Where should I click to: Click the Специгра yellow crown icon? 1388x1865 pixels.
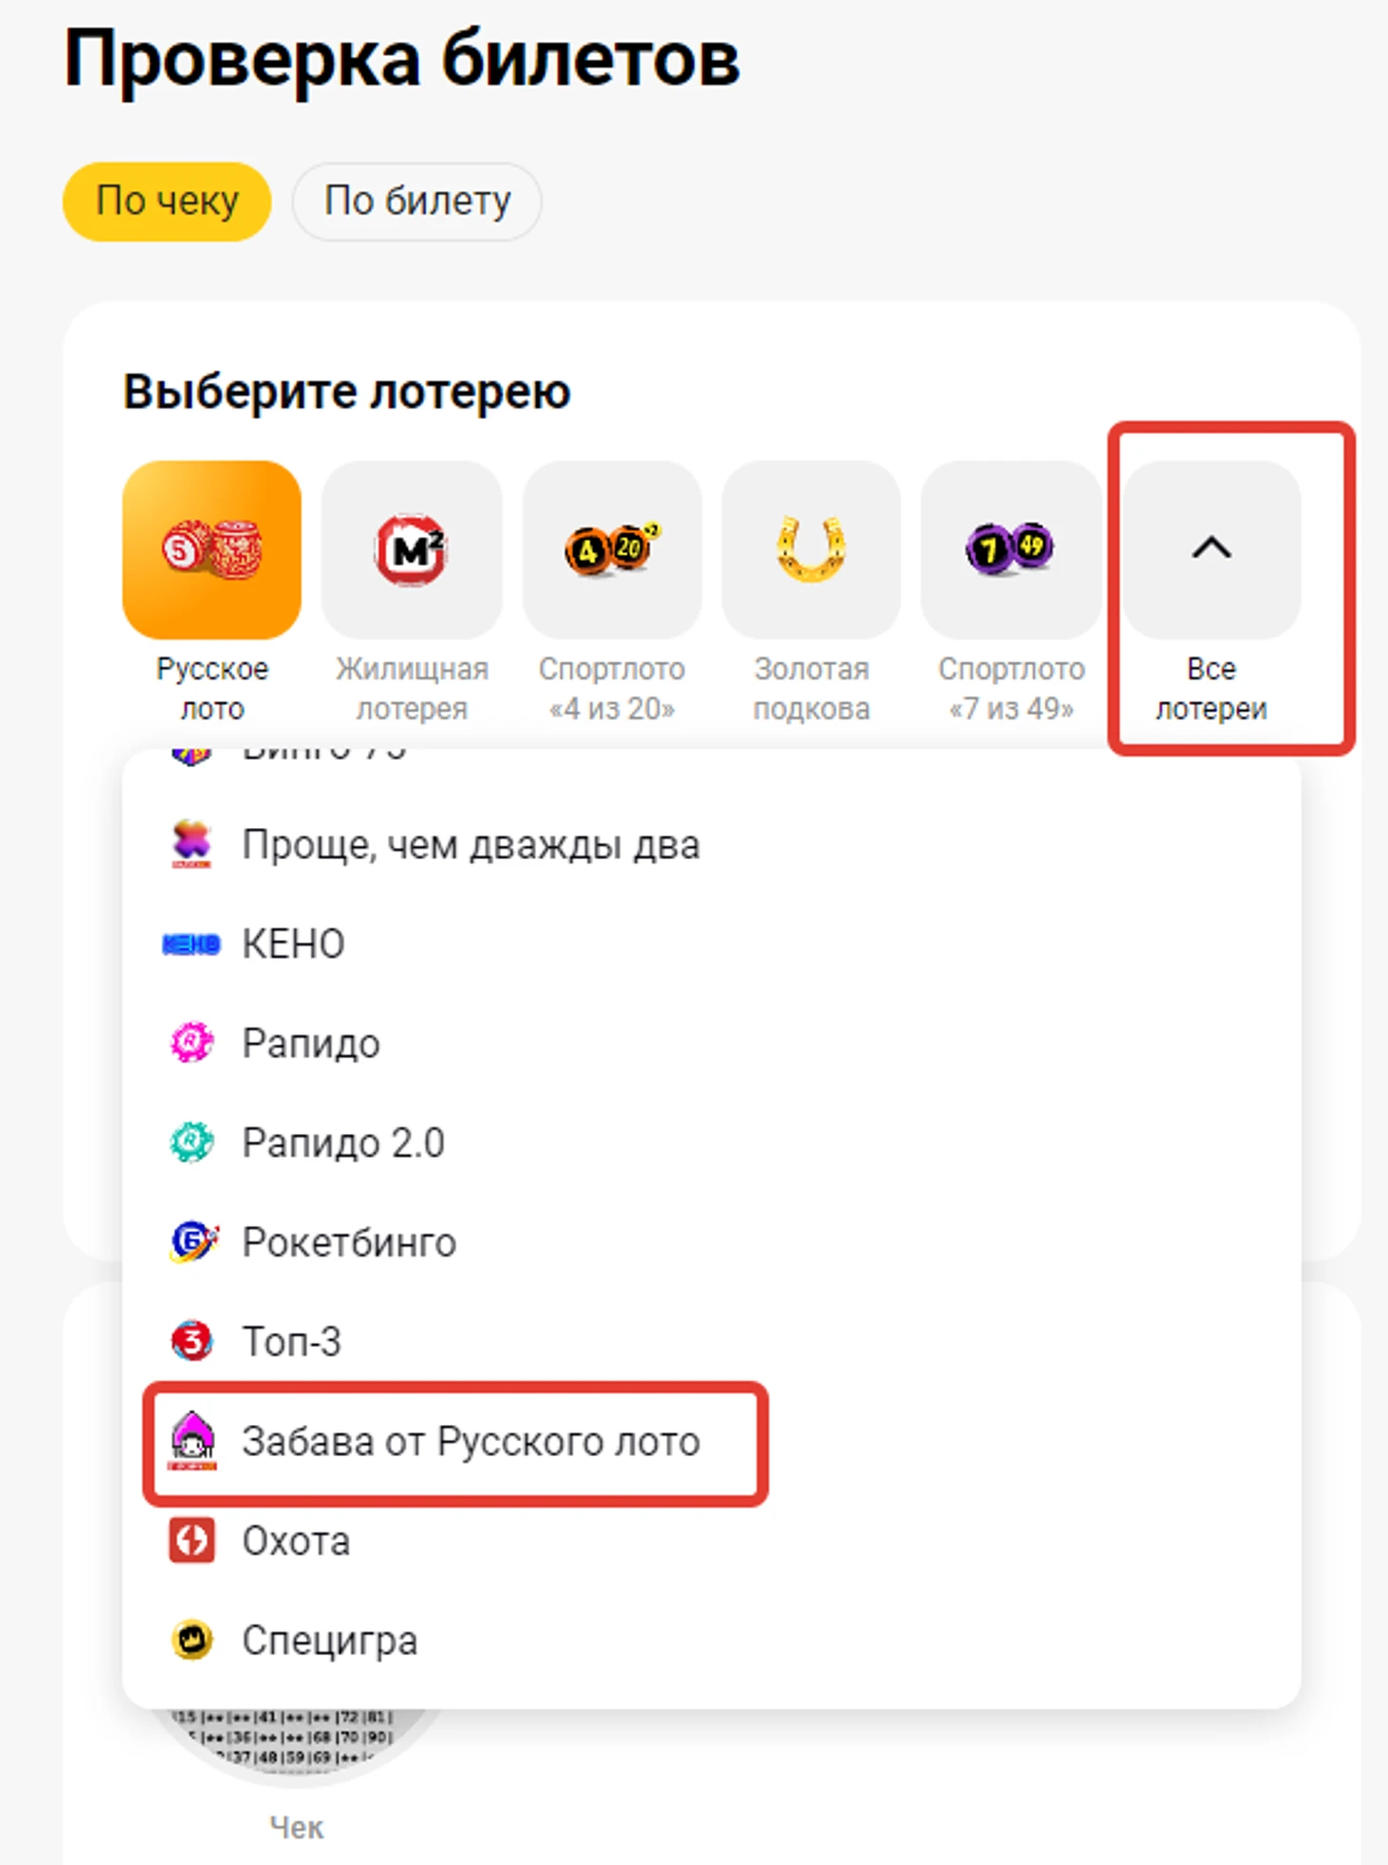[x=192, y=1640]
